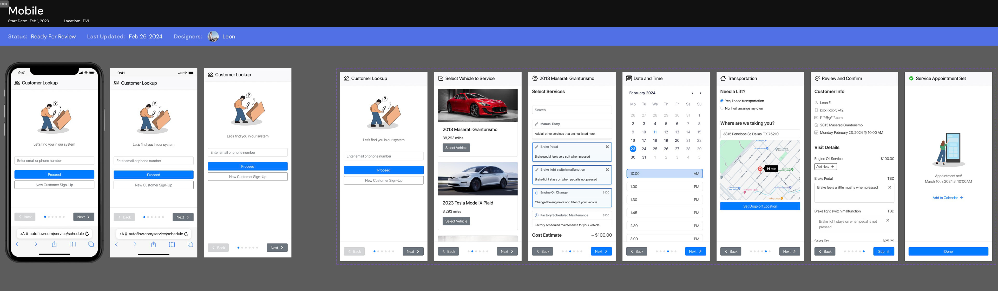Remove the Brake Pedal service with X
Image resolution: width=998 pixels, height=291 pixels.
(x=607, y=147)
